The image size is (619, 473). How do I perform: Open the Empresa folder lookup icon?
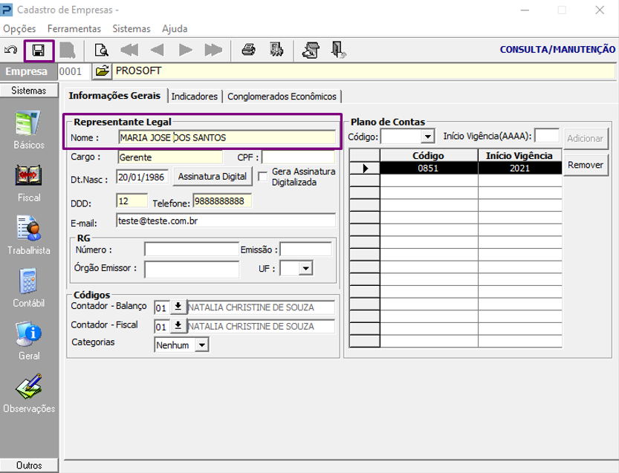(x=102, y=71)
